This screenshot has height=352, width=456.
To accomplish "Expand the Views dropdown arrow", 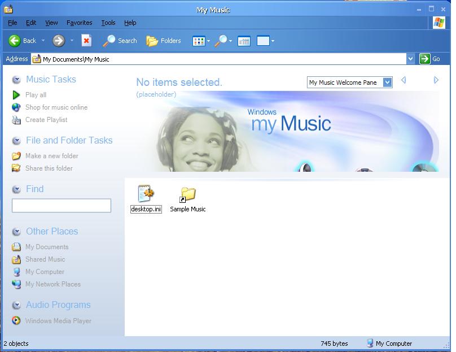I will (208, 41).
